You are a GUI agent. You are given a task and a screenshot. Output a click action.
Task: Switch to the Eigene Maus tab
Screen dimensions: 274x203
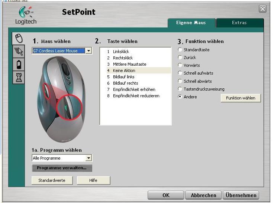click(191, 23)
